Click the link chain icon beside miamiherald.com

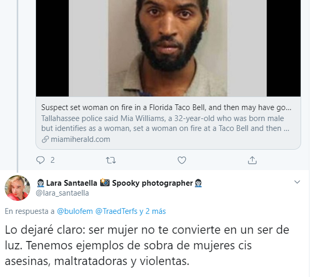[45, 139]
